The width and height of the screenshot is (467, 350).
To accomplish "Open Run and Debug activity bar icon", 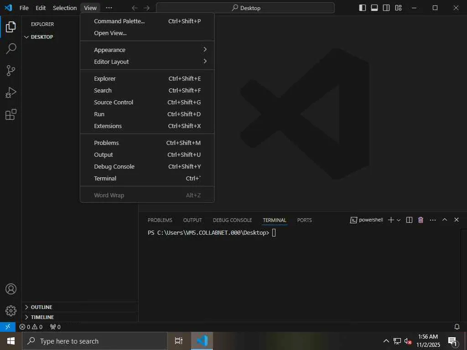I will 11,93.
